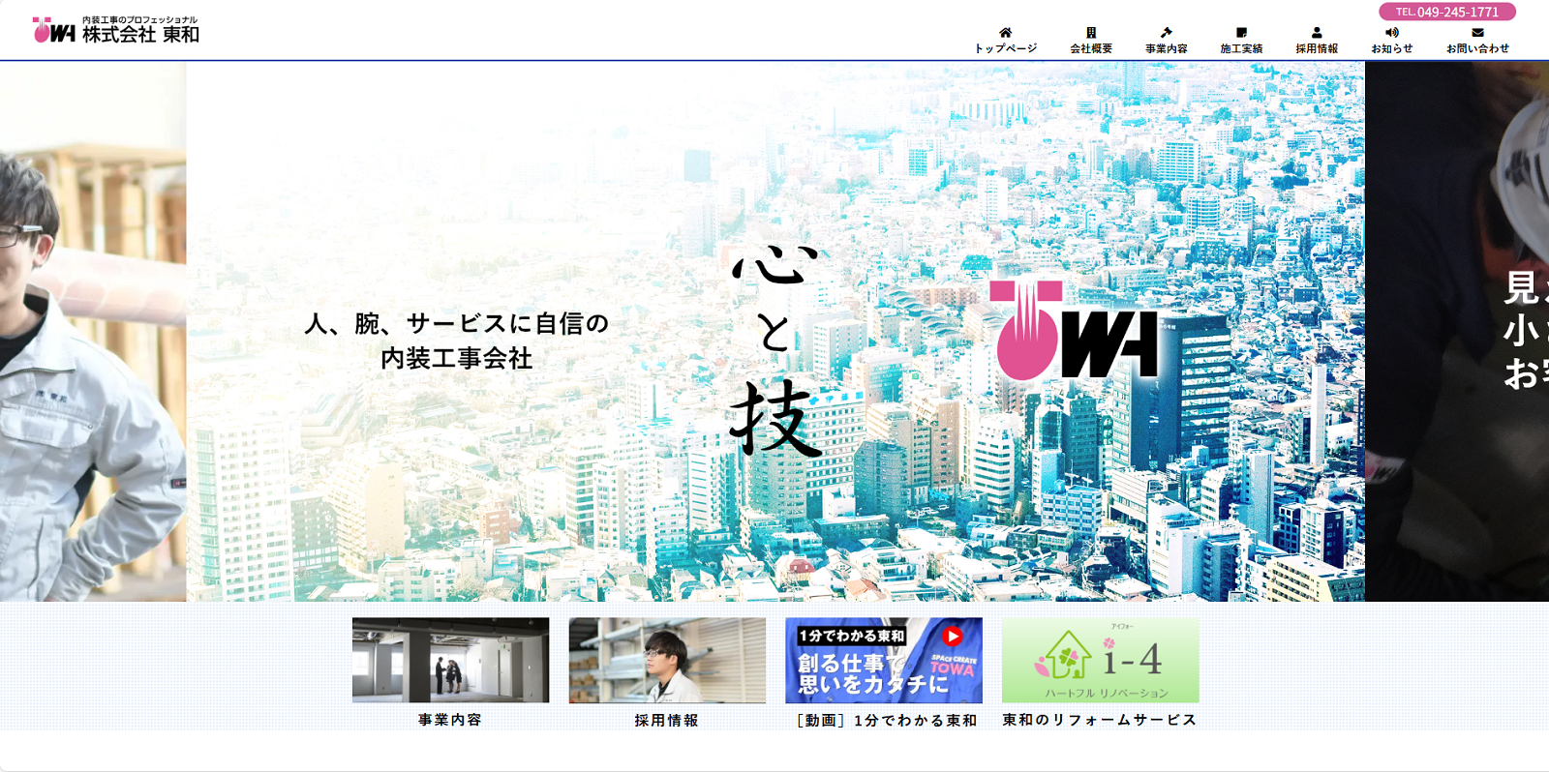The width and height of the screenshot is (1549, 772).
Task: Click the [動画] 1分でわかる東和 caption
Action: [x=887, y=720]
